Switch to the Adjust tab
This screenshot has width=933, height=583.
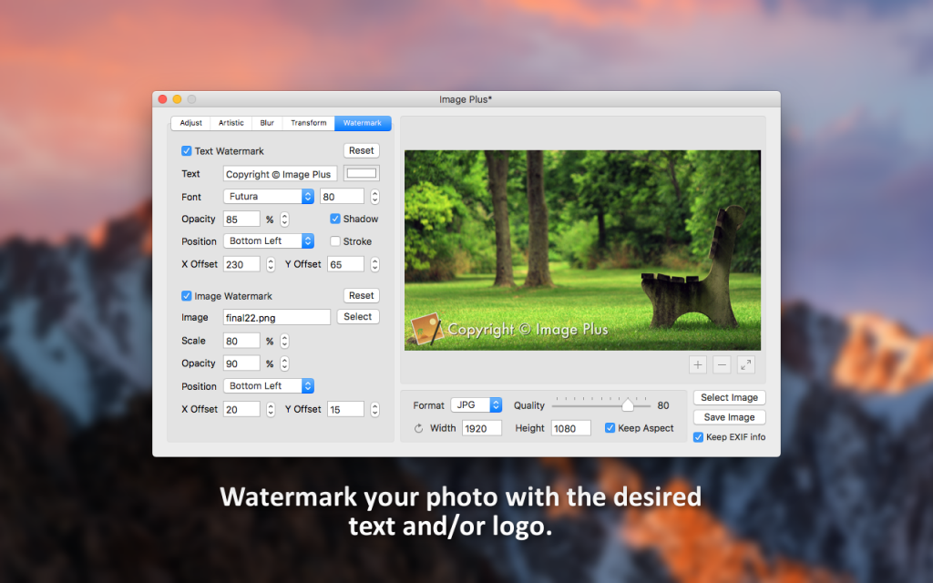click(190, 123)
